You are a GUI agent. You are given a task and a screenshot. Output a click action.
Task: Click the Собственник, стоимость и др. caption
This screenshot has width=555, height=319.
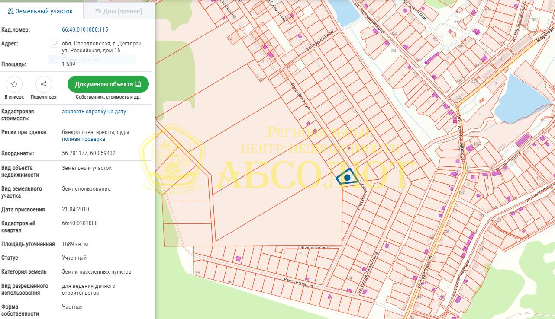pos(108,97)
